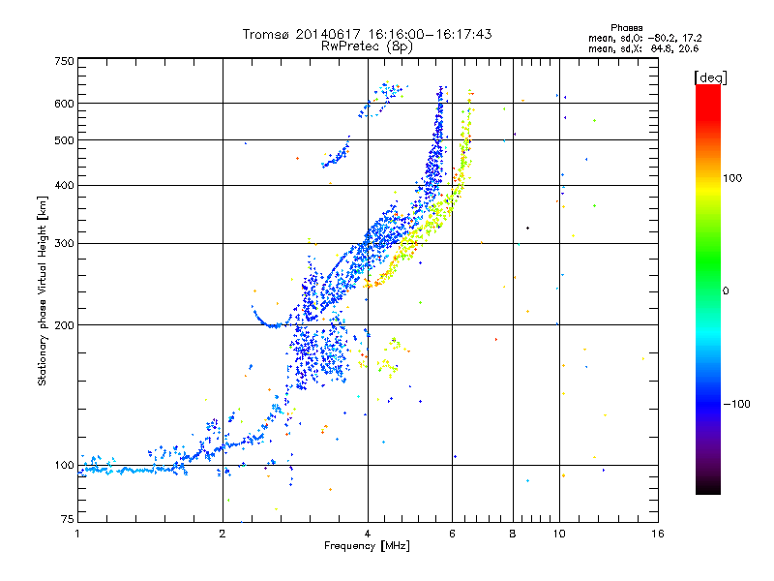Click the colorbar tick label '-100'
Screen dimensions: 774x581
[x=736, y=404]
